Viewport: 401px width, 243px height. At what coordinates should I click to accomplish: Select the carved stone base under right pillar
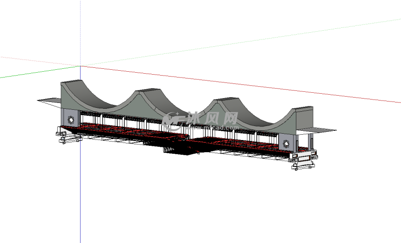[x=304, y=162]
